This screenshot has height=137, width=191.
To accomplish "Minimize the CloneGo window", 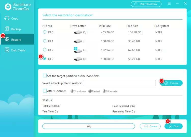I will point(177,3).
